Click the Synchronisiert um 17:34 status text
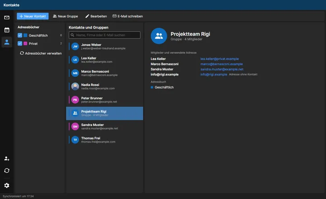The width and height of the screenshot is (326, 199). (18, 196)
